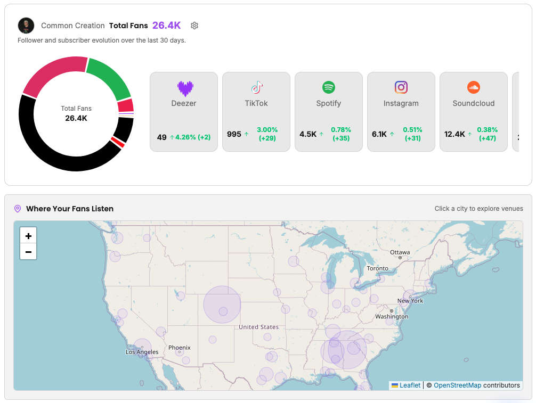The image size is (536, 403).
Task: Click the Deezer follower count 49
Action: click(161, 137)
